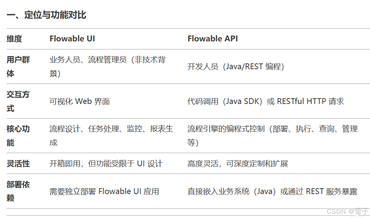Click the cell 开发人员（Java/REST 编程）

[x=236, y=66]
